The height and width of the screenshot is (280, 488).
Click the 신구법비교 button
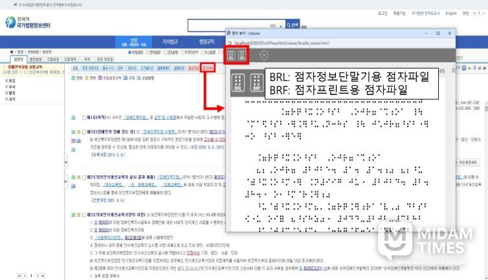147,68
